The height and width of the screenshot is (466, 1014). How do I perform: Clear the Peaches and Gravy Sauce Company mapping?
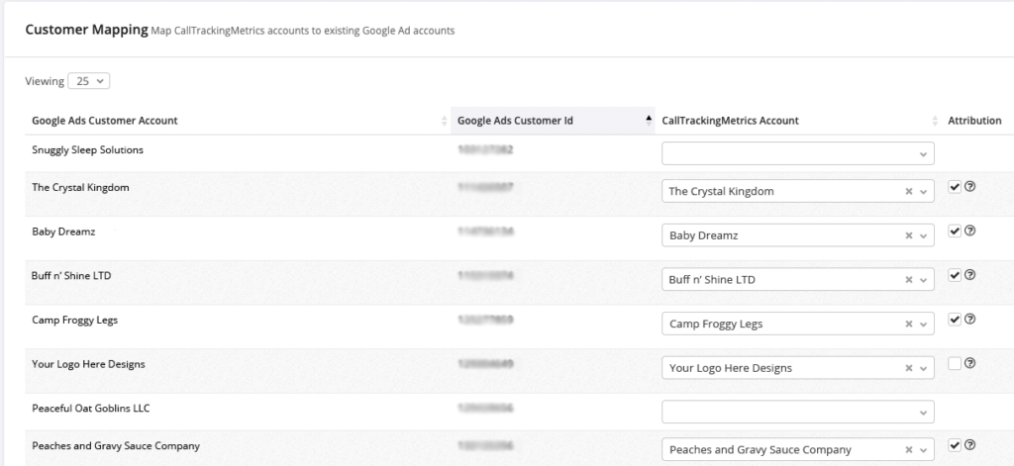(x=909, y=450)
